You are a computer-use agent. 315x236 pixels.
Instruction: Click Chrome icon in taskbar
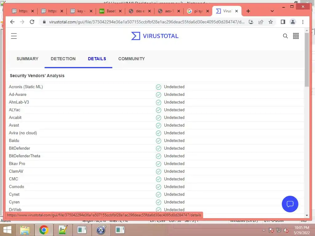pyautogui.click(x=44, y=230)
